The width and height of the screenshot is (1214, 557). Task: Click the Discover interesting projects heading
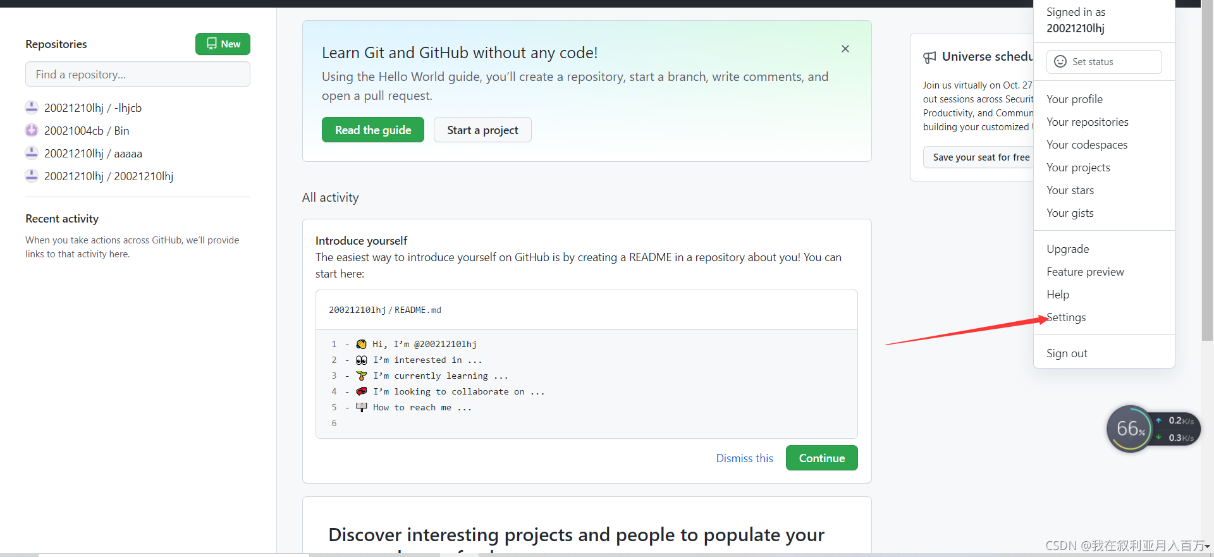(x=576, y=535)
